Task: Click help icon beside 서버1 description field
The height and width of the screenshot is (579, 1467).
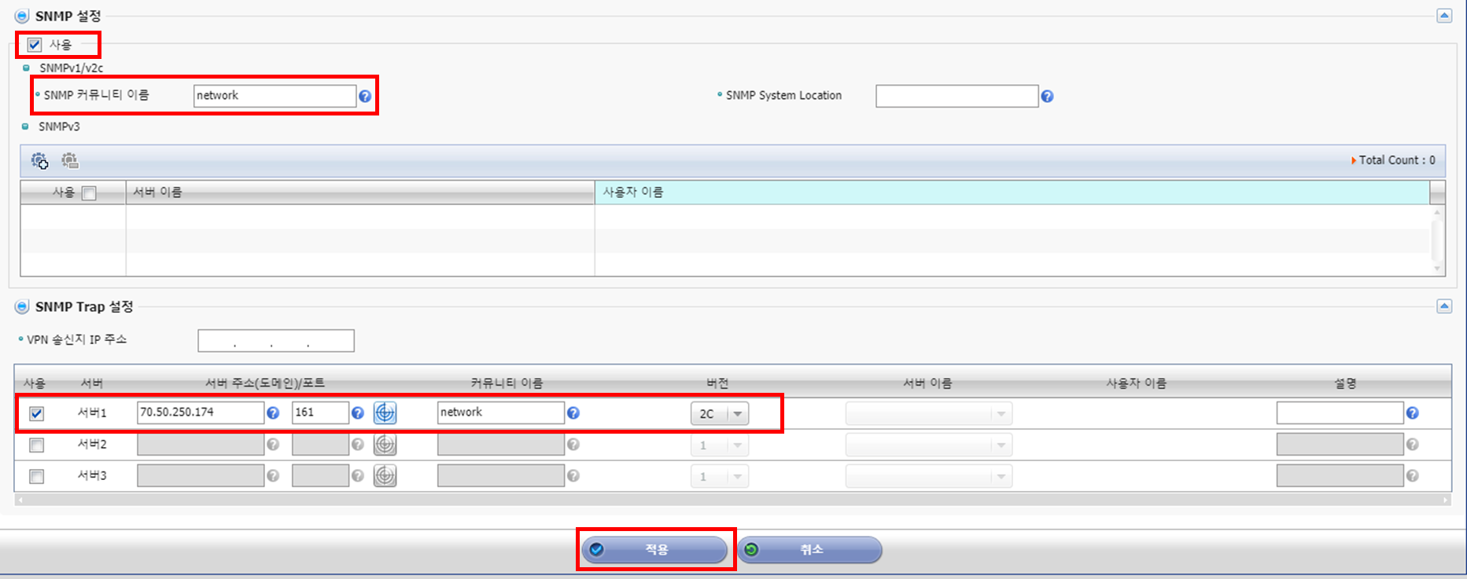Action: coord(1413,413)
